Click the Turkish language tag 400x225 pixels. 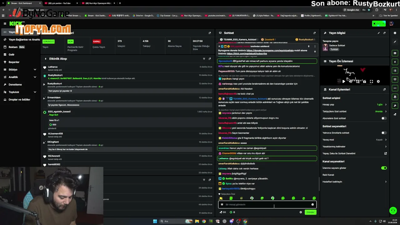click(334, 49)
